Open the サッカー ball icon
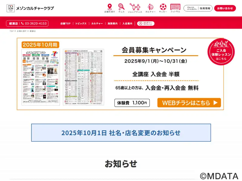This screenshot has height=181, width=242. (163, 8)
